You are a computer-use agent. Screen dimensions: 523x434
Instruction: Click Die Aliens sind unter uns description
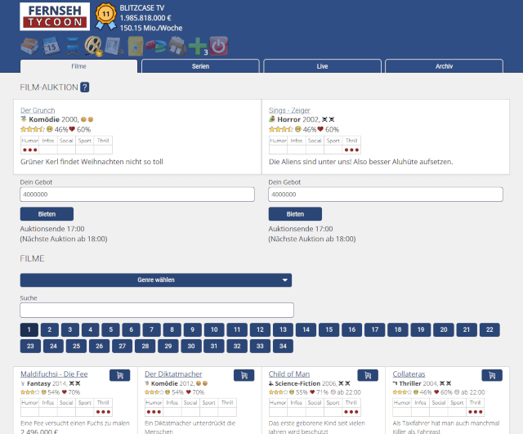point(361,162)
